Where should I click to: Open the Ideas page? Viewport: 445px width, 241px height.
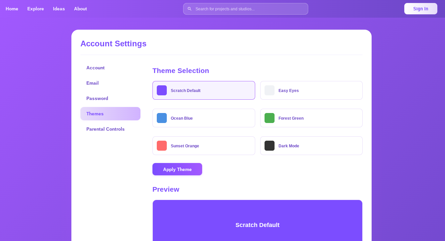pyautogui.click(x=59, y=9)
